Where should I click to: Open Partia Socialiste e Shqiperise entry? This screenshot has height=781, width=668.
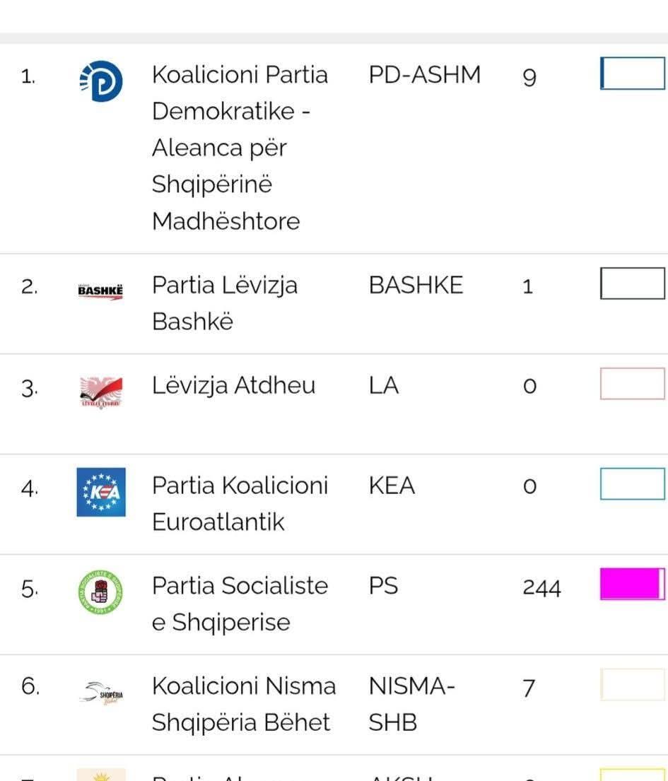click(x=239, y=604)
